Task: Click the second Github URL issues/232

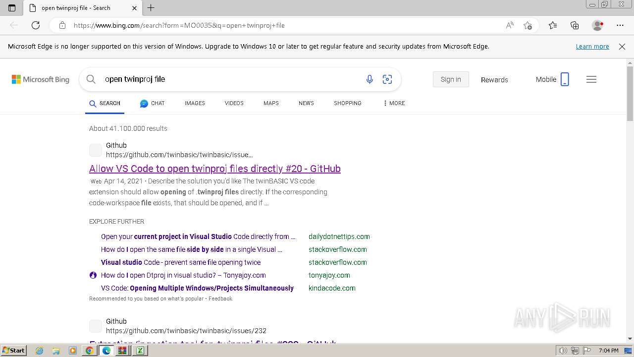Action: [186, 331]
